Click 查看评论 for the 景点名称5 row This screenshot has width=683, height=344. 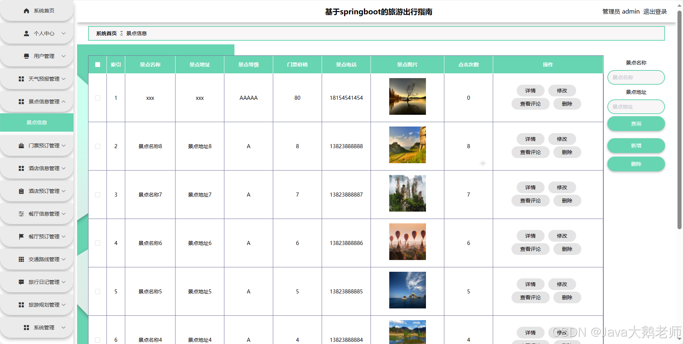[x=530, y=297]
